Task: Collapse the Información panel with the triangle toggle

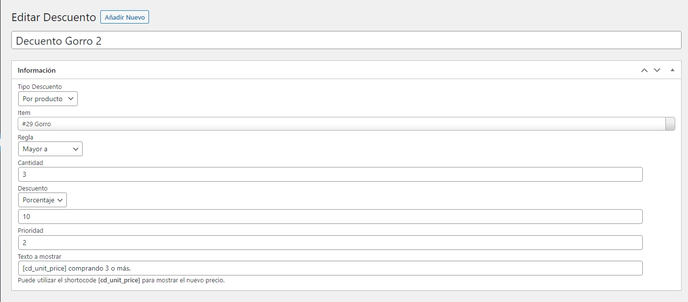Action: tap(672, 70)
